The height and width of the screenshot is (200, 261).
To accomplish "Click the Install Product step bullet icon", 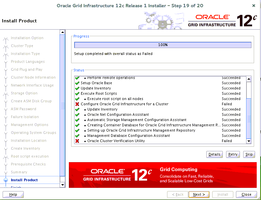I will 6,180.
